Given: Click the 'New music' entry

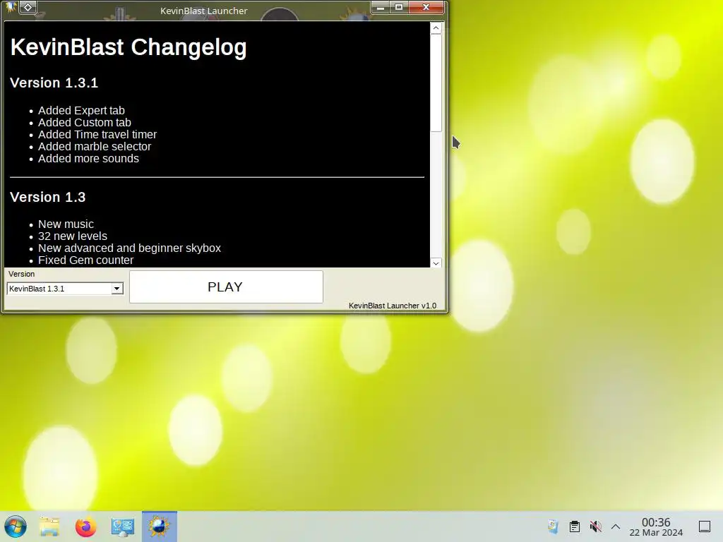Looking at the screenshot, I should click(x=66, y=224).
